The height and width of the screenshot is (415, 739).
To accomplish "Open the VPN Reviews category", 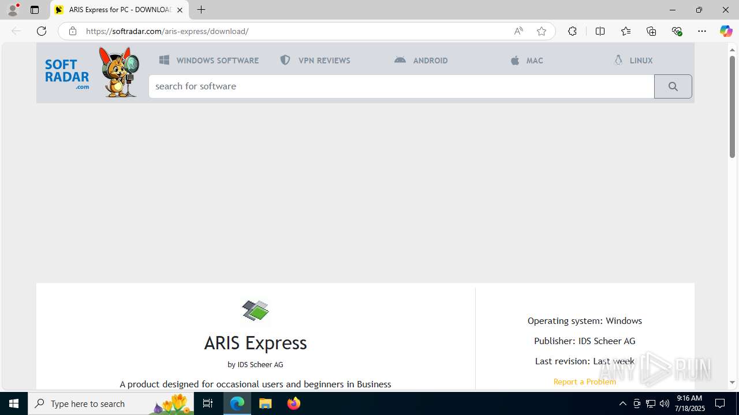I will (x=315, y=60).
